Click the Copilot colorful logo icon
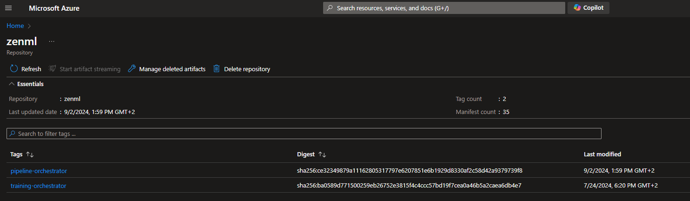Screen dimensions: 690x201 [x=577, y=8]
